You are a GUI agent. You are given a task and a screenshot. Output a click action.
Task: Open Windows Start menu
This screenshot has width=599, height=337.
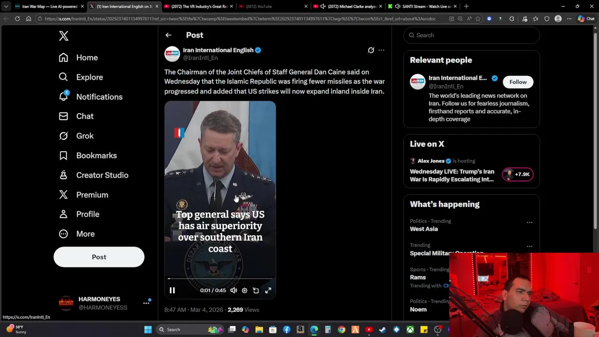[148, 330]
